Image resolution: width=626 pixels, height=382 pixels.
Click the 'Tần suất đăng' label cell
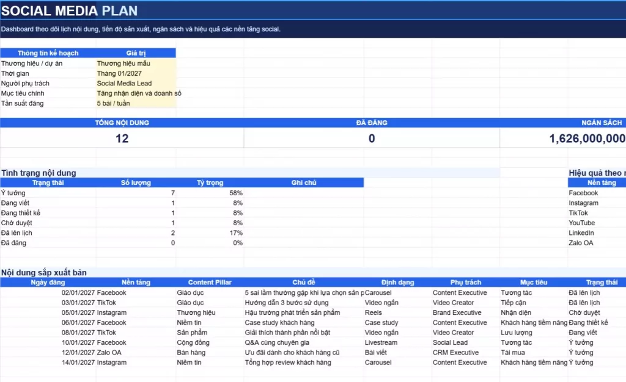point(48,103)
